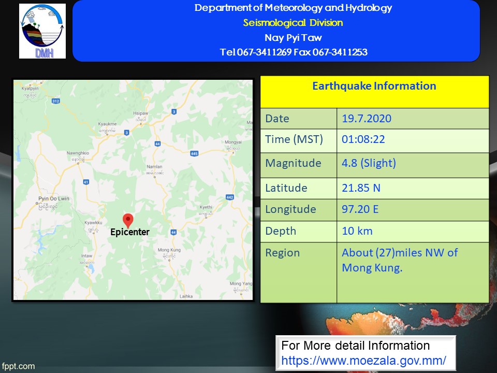This screenshot has height=373, width=497.
Task: Open the moezala.gov.mm website link
Action: pyautogui.click(x=363, y=361)
